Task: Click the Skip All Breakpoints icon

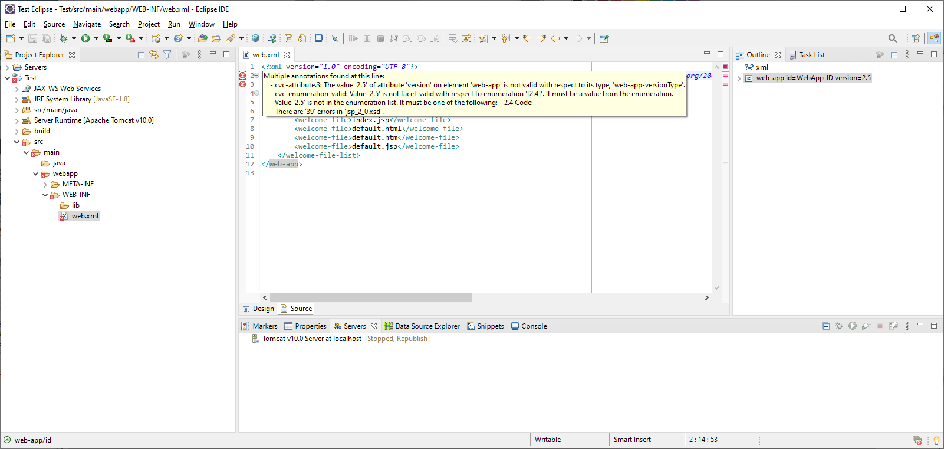Action: point(335,38)
